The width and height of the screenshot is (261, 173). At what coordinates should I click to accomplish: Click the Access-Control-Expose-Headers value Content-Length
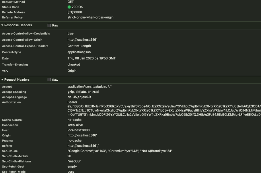click(x=79, y=46)
